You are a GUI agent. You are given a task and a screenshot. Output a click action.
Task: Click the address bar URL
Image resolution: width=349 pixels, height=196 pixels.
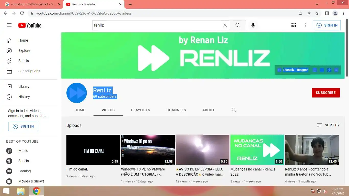tap(84, 13)
